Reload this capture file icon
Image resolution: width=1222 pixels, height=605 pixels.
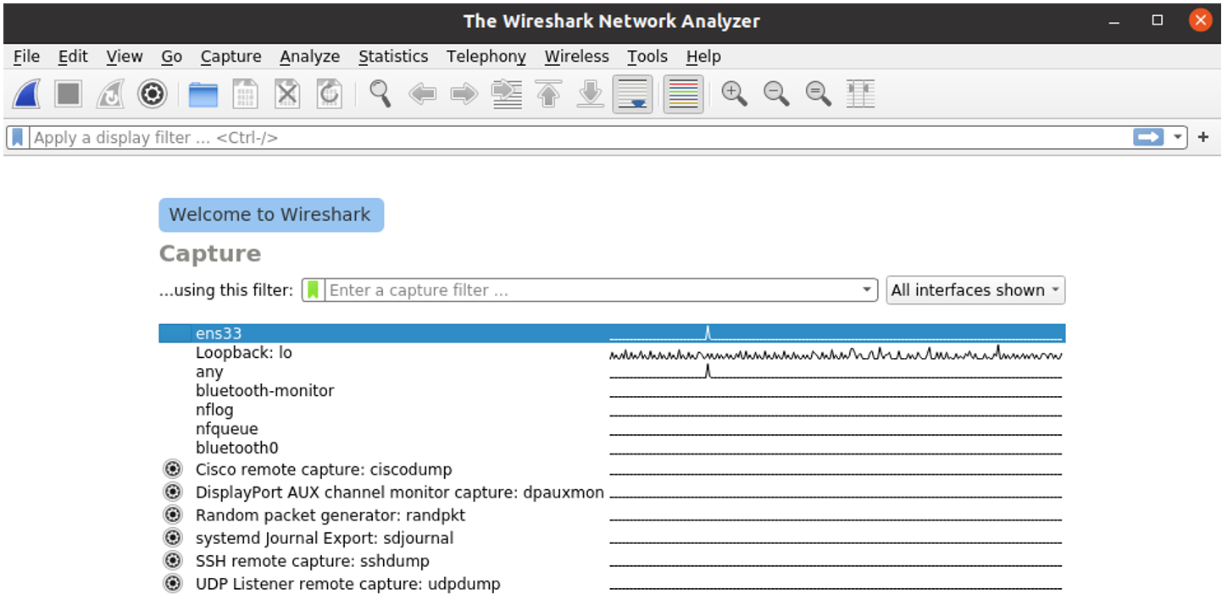coord(329,94)
